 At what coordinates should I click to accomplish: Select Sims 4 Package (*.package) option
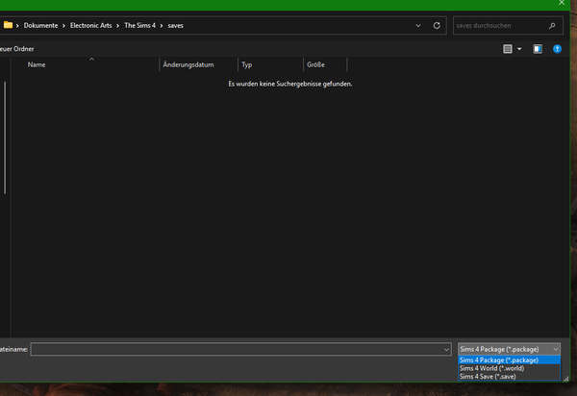tap(499, 359)
